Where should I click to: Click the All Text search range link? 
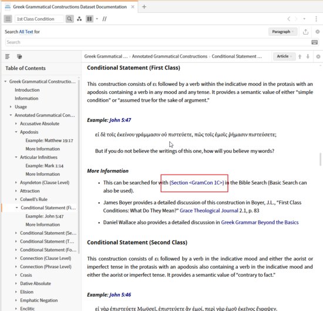coord(26,32)
